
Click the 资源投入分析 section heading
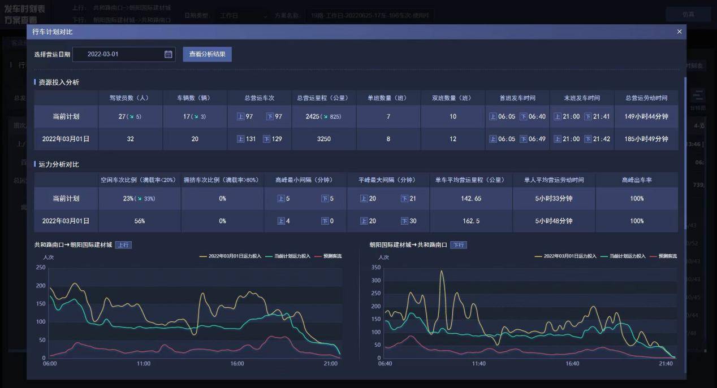(x=58, y=82)
